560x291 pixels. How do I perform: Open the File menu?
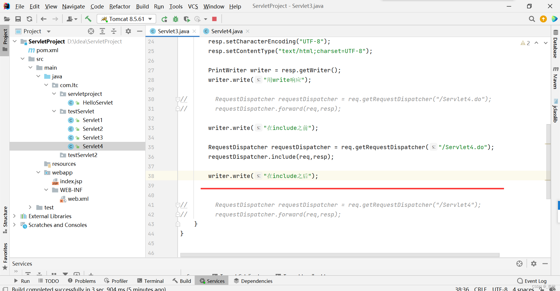point(20,6)
